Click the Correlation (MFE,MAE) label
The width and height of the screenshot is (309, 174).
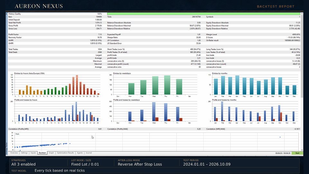(216, 129)
